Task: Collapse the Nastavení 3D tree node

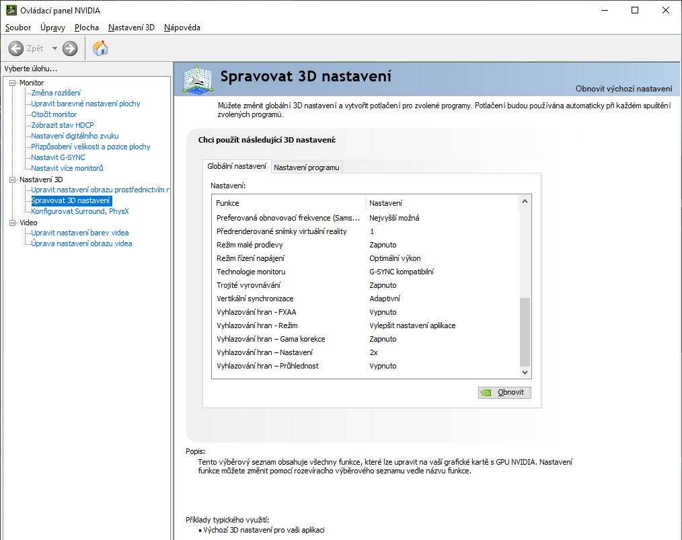Action: (13, 180)
